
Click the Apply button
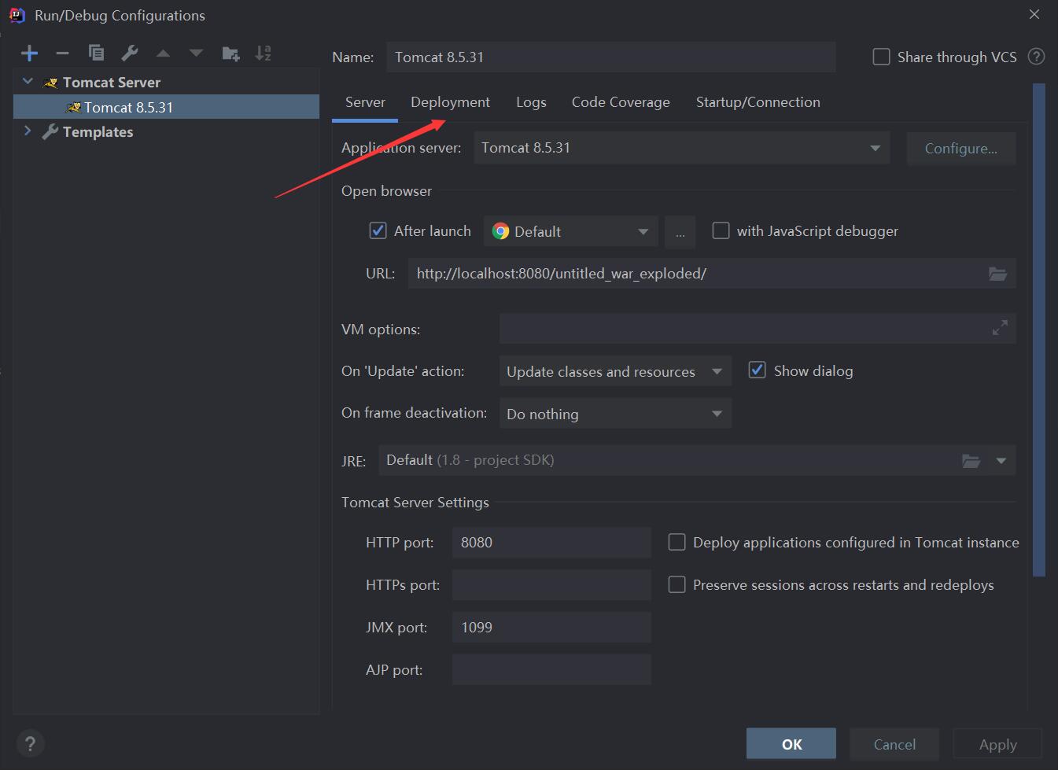point(997,744)
